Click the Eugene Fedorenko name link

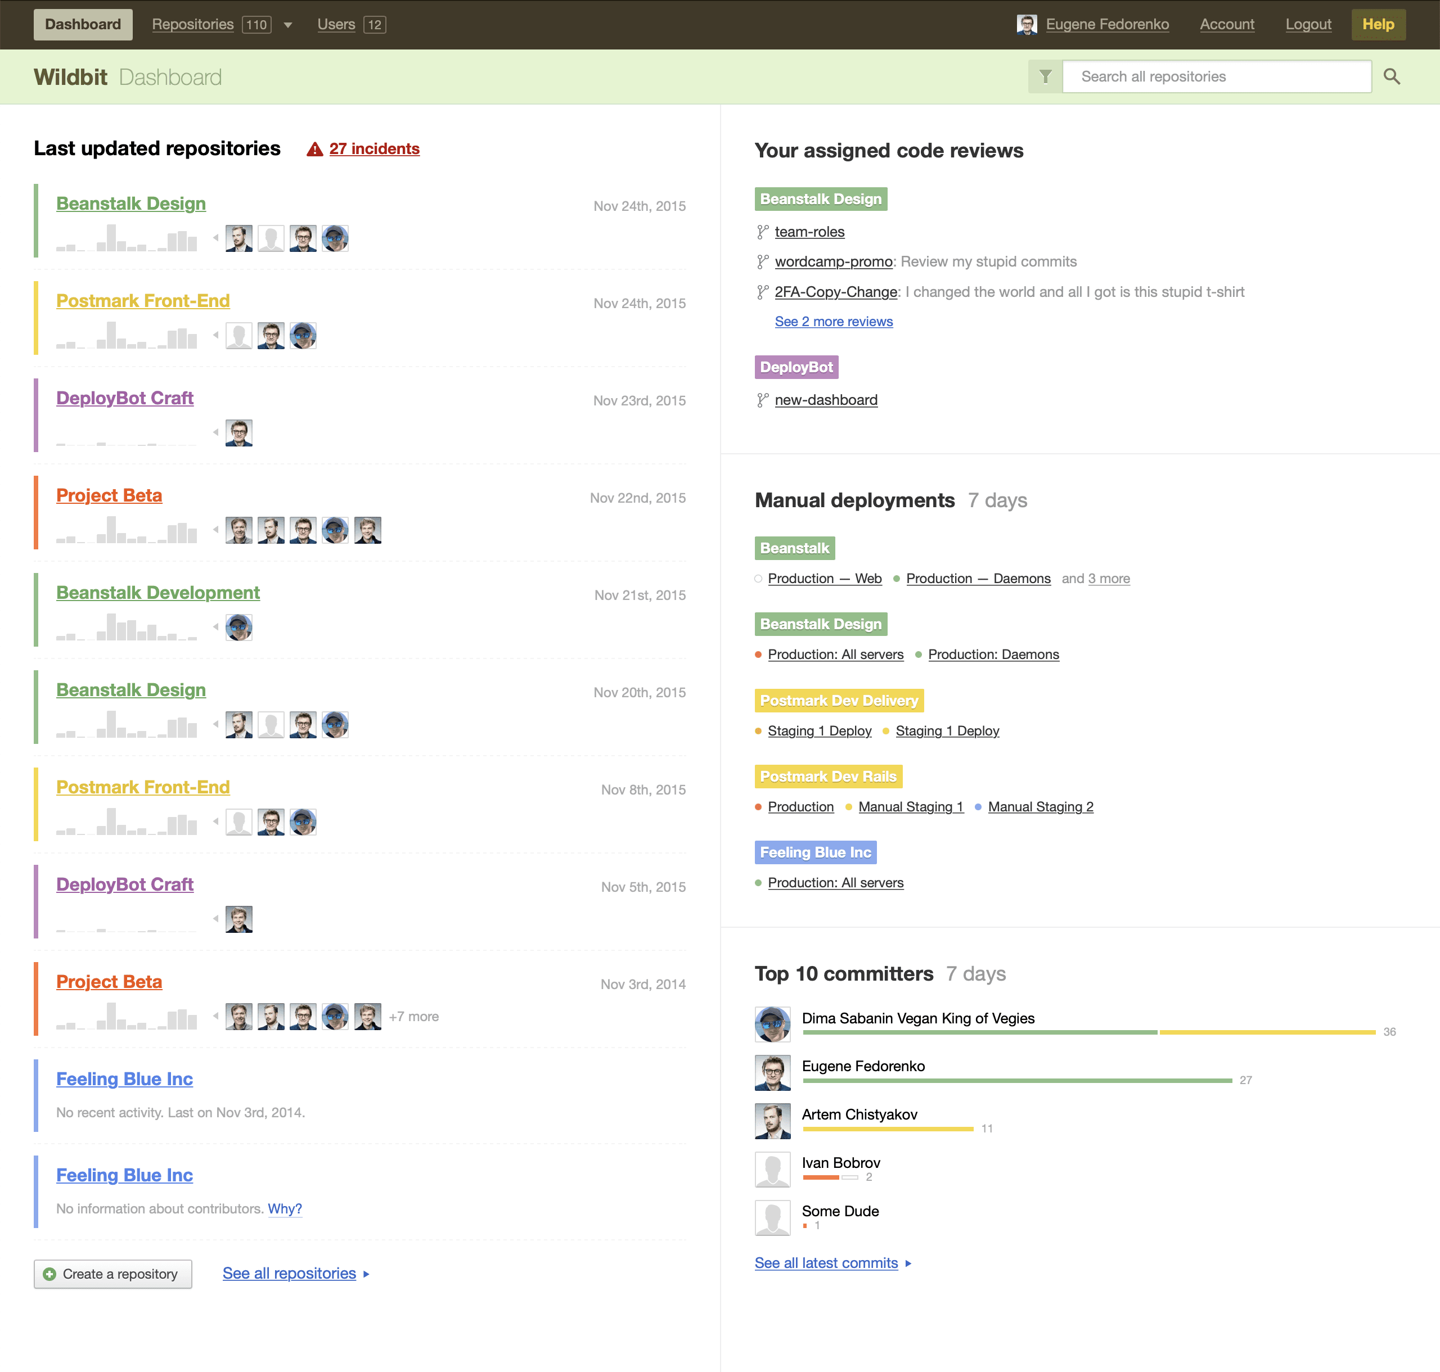[1107, 24]
